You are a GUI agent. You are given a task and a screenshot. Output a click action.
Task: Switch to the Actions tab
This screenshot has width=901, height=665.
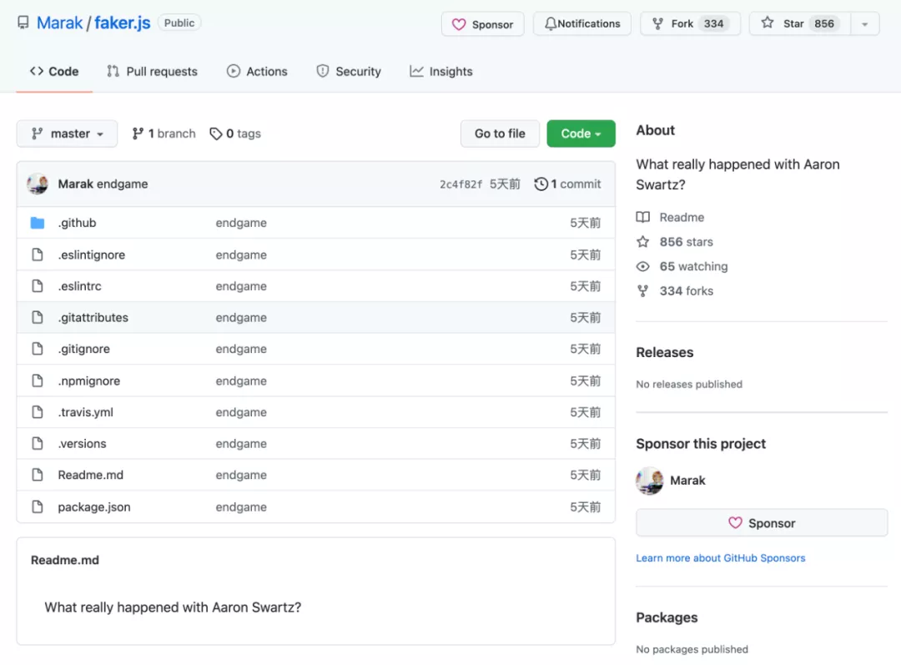click(257, 71)
